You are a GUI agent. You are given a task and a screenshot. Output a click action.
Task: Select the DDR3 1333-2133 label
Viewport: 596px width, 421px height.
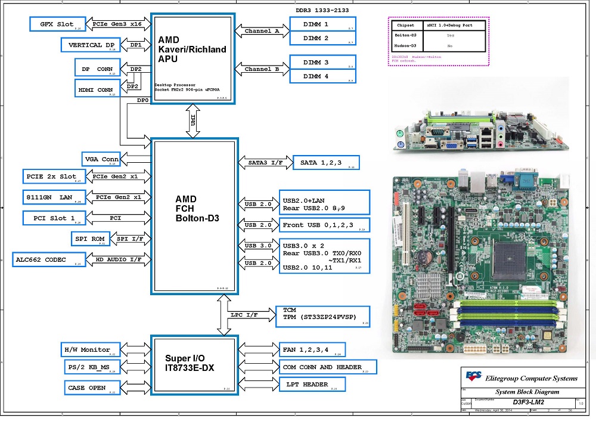click(322, 10)
